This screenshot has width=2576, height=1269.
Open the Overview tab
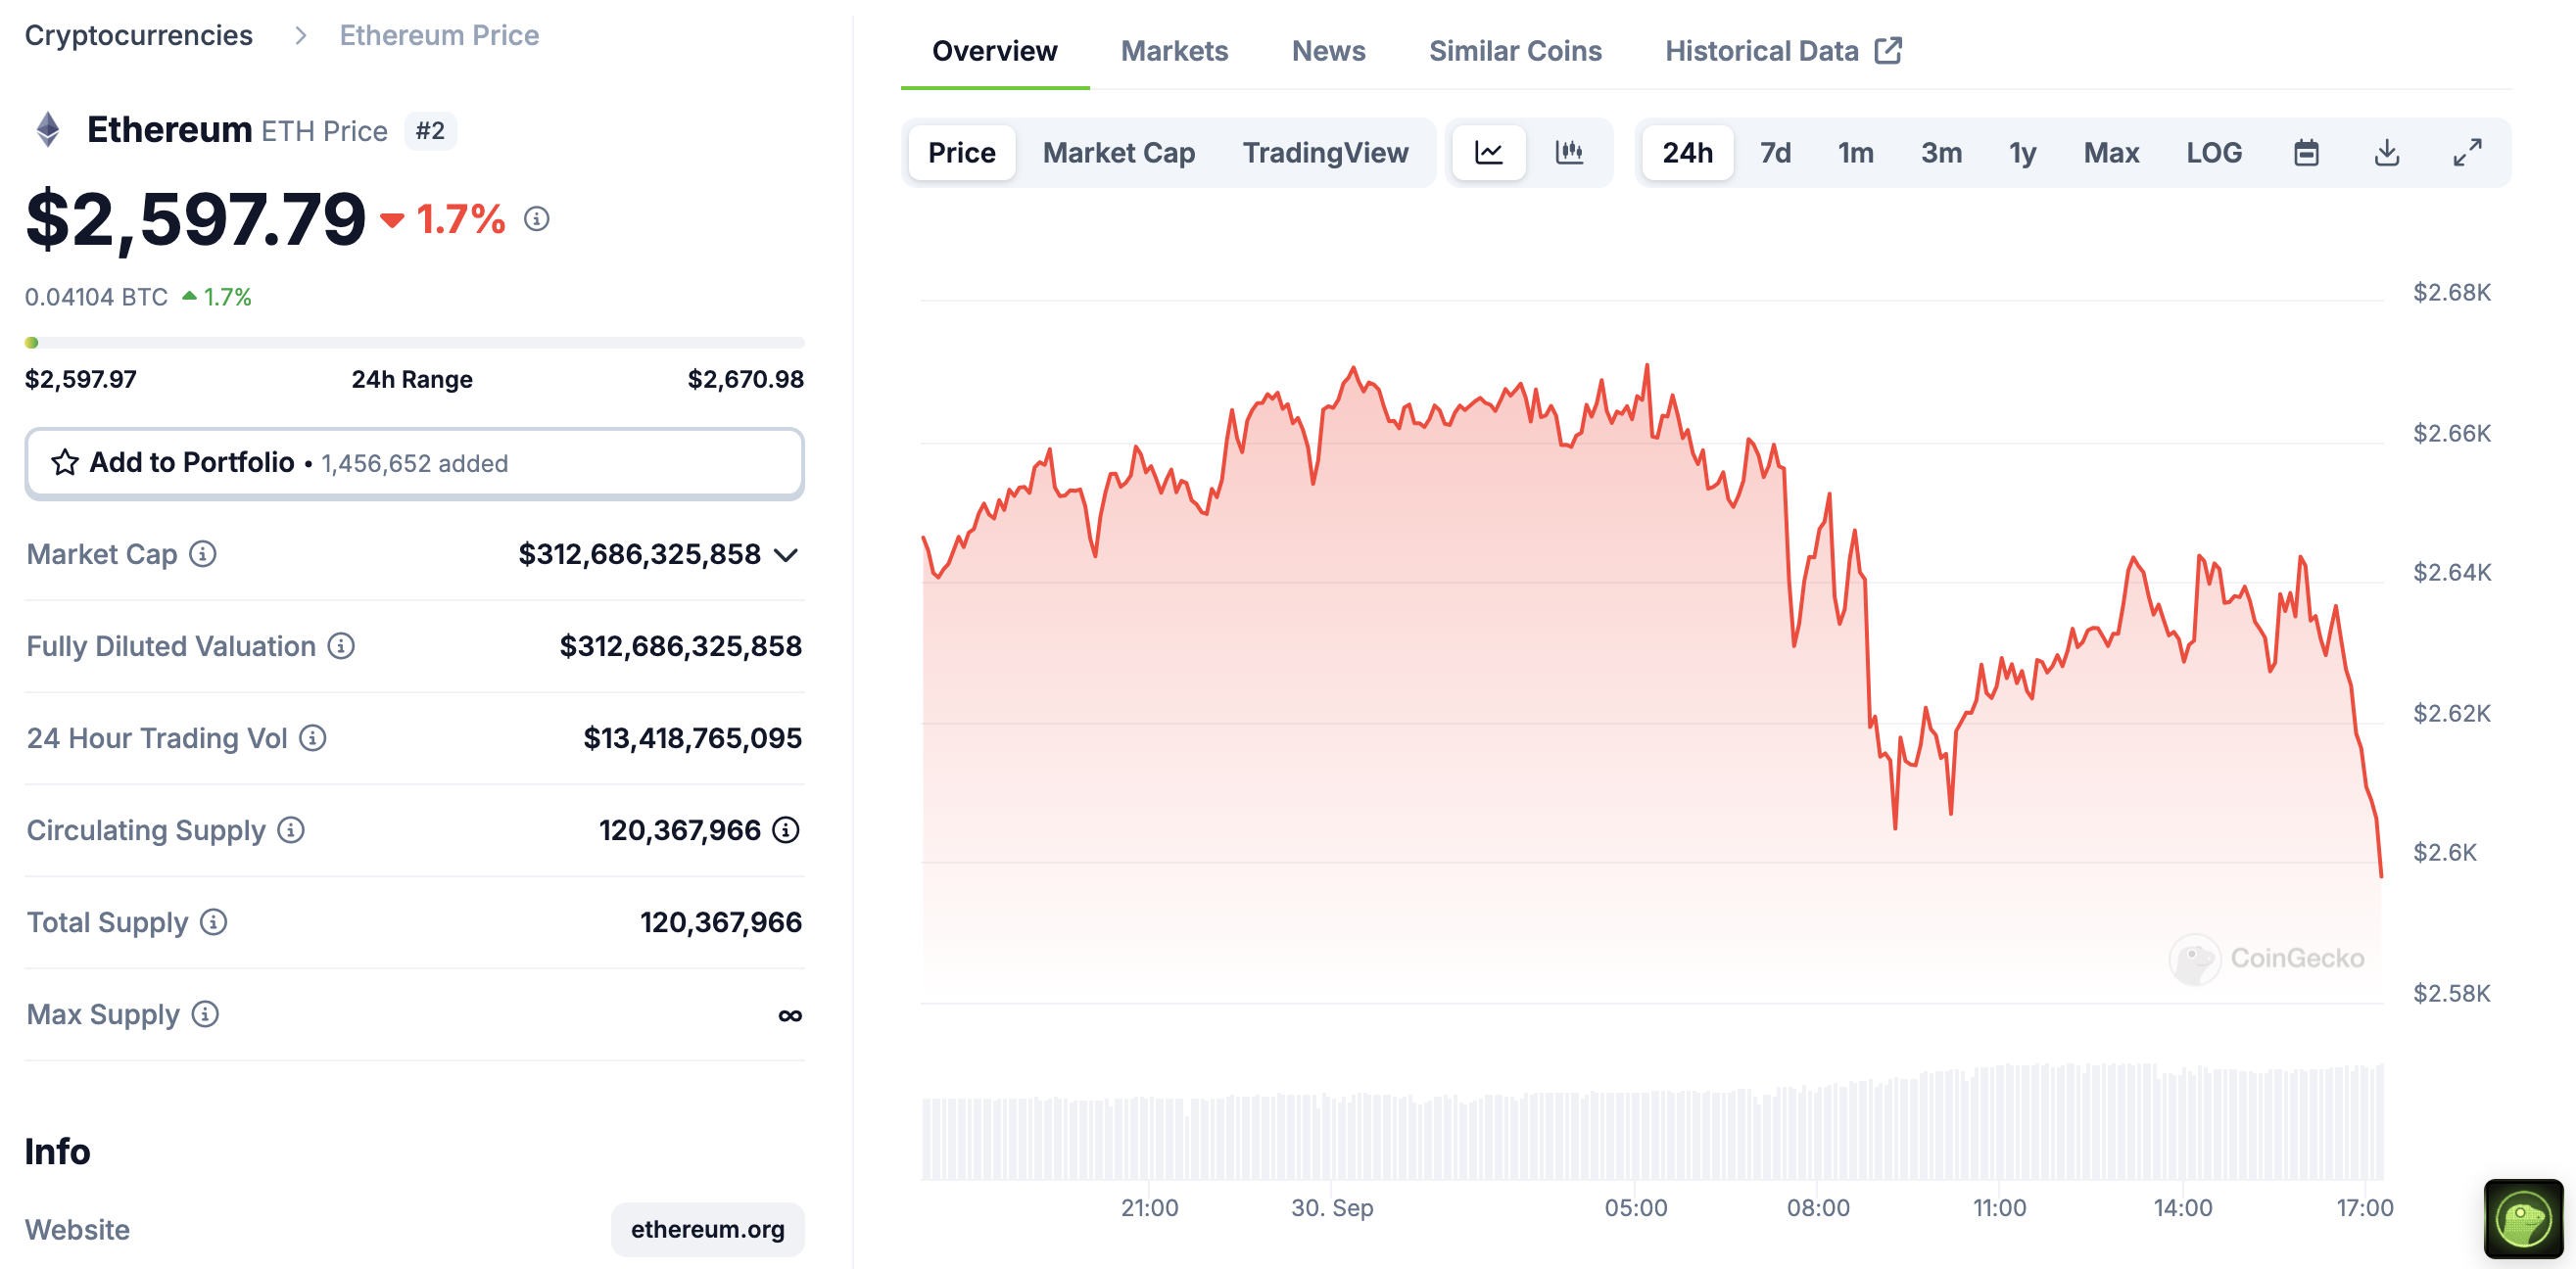[x=994, y=51]
